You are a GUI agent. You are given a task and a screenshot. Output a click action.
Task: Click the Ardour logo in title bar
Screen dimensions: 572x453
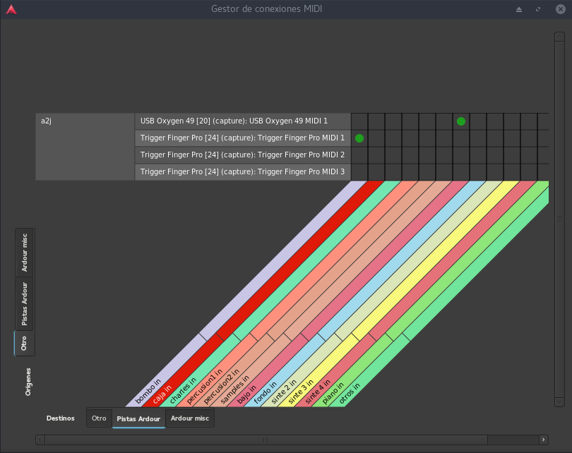[11, 9]
